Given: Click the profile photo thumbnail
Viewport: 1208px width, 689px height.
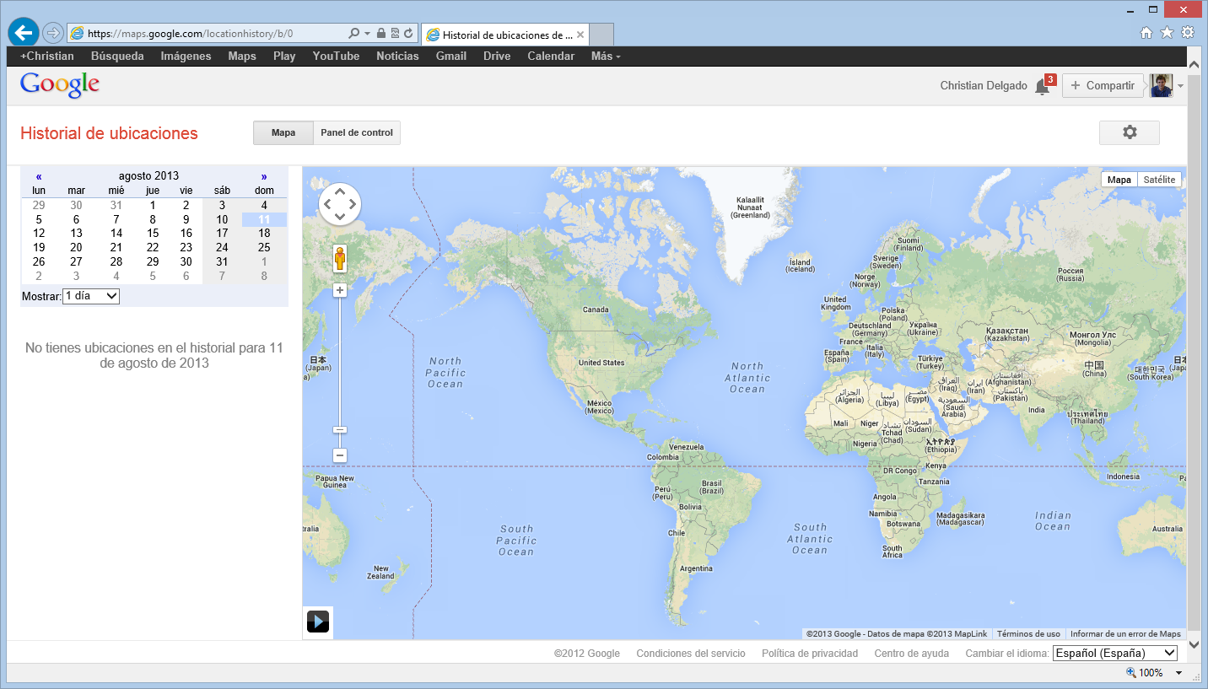Looking at the screenshot, I should (1161, 85).
